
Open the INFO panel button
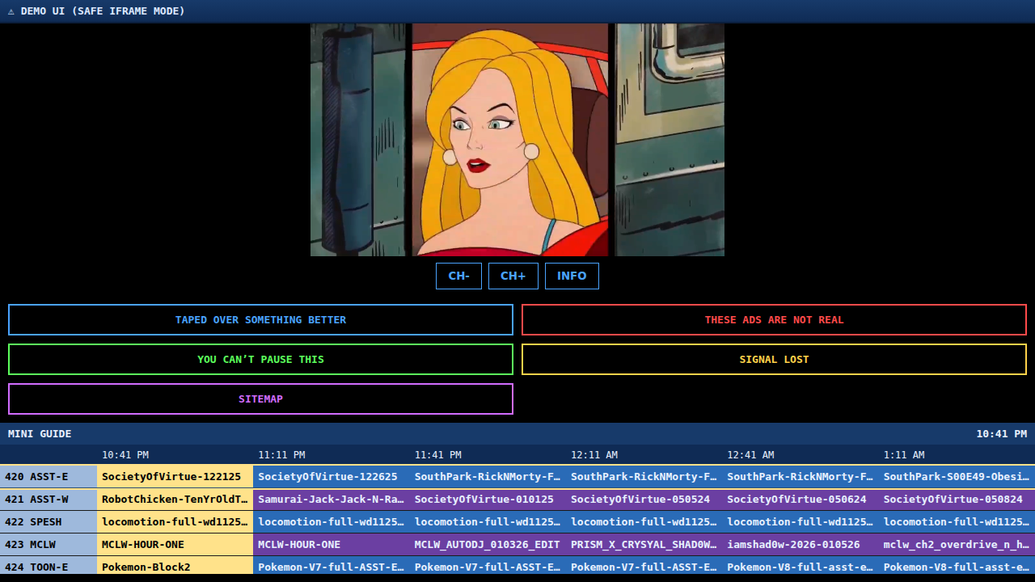(572, 276)
